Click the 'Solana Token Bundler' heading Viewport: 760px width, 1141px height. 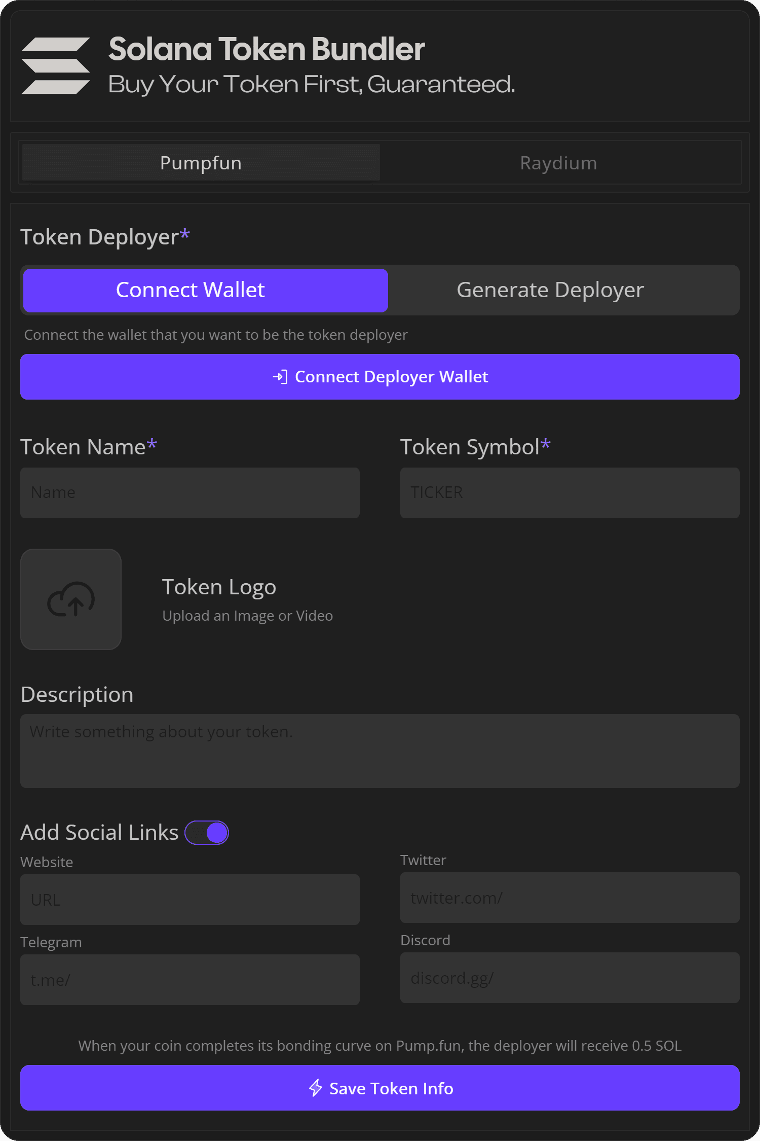pyautogui.click(x=267, y=49)
